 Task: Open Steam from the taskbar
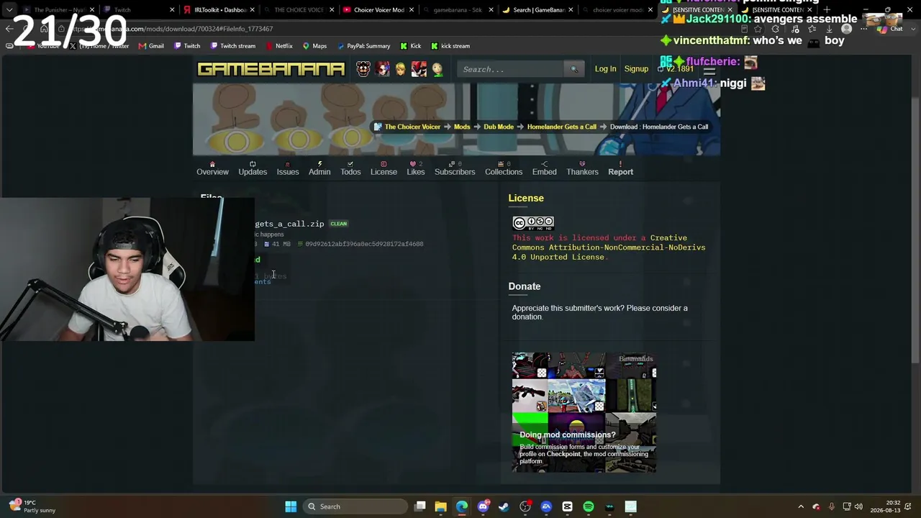point(504,506)
